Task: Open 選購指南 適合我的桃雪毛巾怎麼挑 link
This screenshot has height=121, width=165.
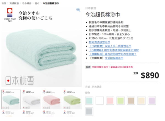Action: pyautogui.click(x=113, y=54)
